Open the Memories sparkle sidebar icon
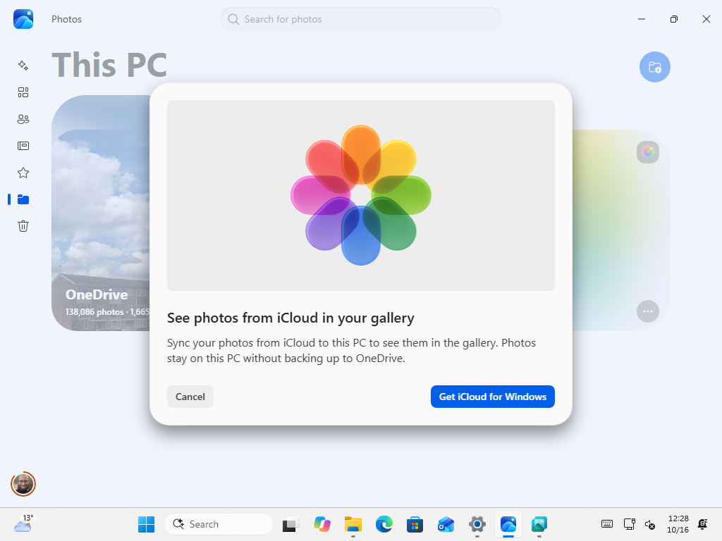The image size is (722, 541). (x=23, y=66)
